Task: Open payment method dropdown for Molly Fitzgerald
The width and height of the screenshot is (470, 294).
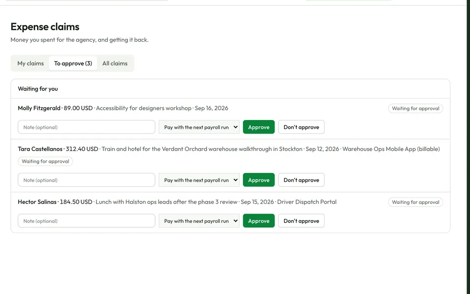Action: (199, 127)
